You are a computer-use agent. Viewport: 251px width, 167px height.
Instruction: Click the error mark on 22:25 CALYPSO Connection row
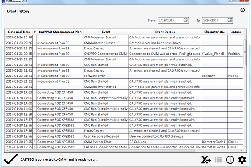34,54
